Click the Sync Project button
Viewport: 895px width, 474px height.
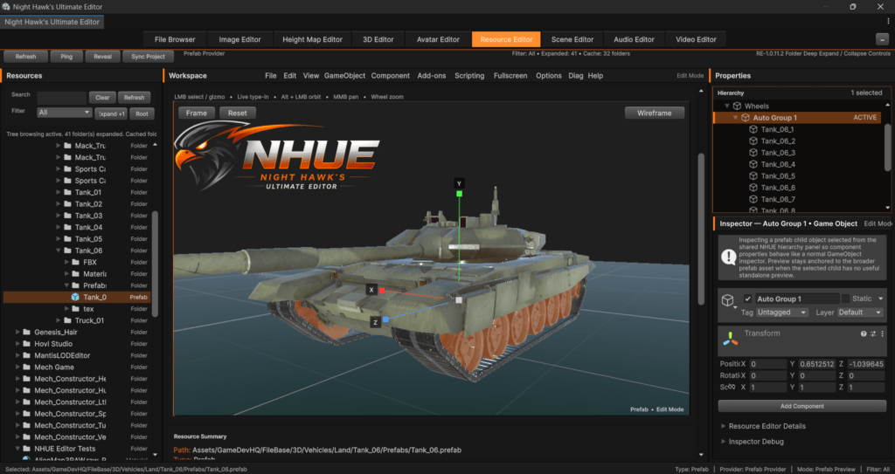coord(148,57)
